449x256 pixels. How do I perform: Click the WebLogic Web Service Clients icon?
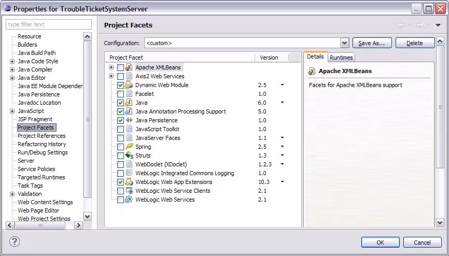tap(129, 191)
